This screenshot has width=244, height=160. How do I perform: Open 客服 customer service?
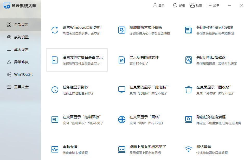click(x=182, y=5)
